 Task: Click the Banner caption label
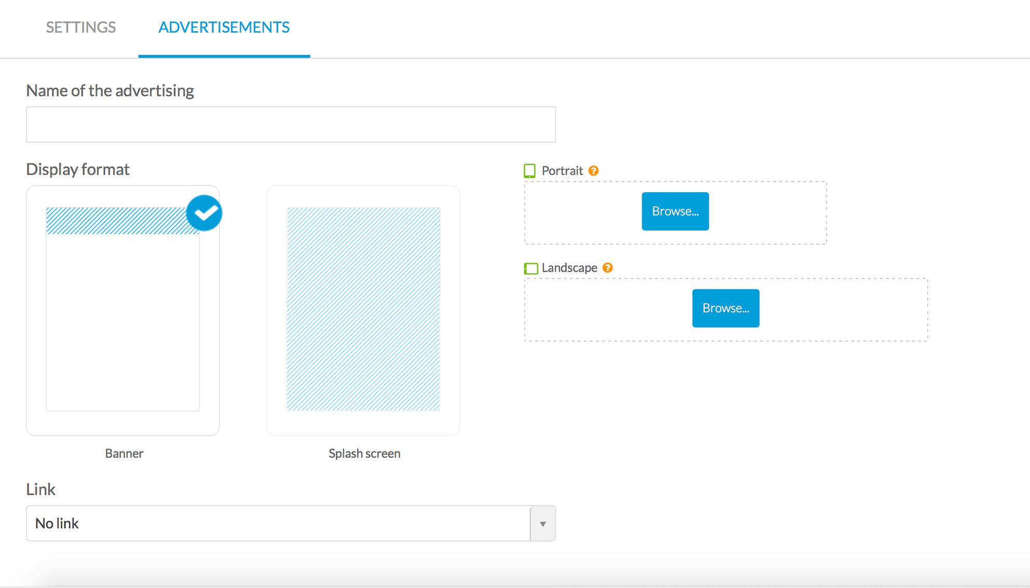click(124, 453)
